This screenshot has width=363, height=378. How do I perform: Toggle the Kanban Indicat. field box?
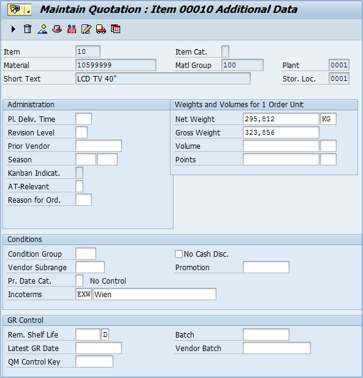coord(80,173)
